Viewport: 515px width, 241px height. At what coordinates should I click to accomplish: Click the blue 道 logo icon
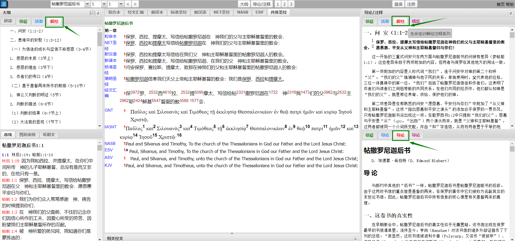[4, 4]
